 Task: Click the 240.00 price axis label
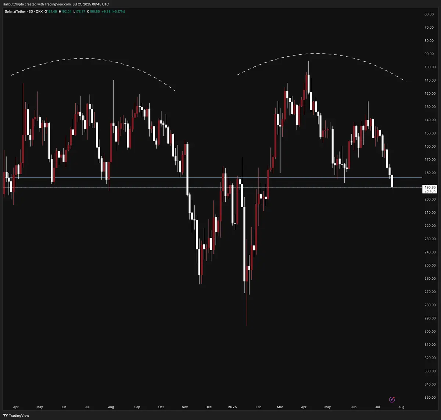430,252
